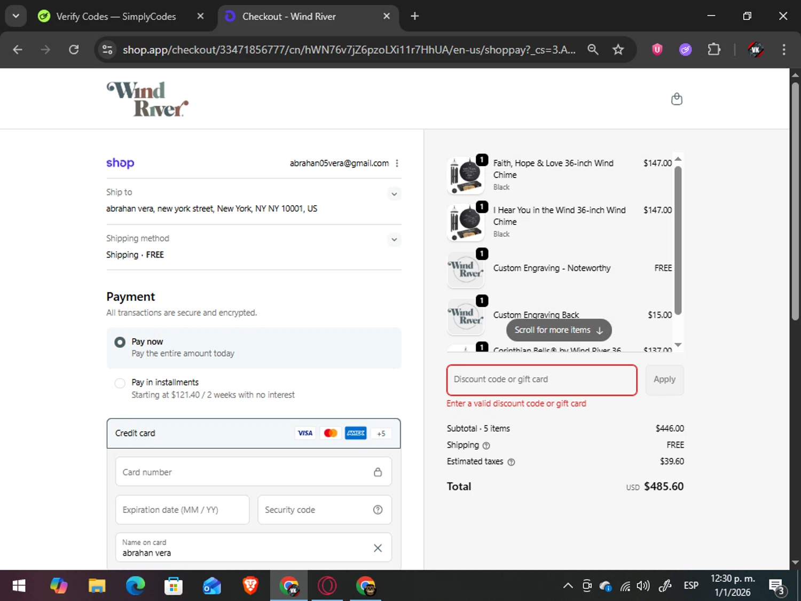Viewport: 801px width, 601px height.
Task: Open Shop Pay logo link
Action: pos(120,163)
